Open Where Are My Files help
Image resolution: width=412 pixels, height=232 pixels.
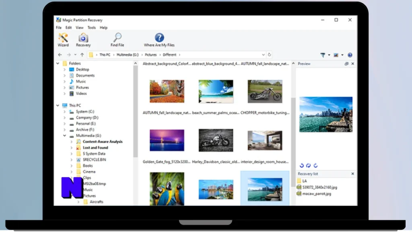tap(159, 40)
